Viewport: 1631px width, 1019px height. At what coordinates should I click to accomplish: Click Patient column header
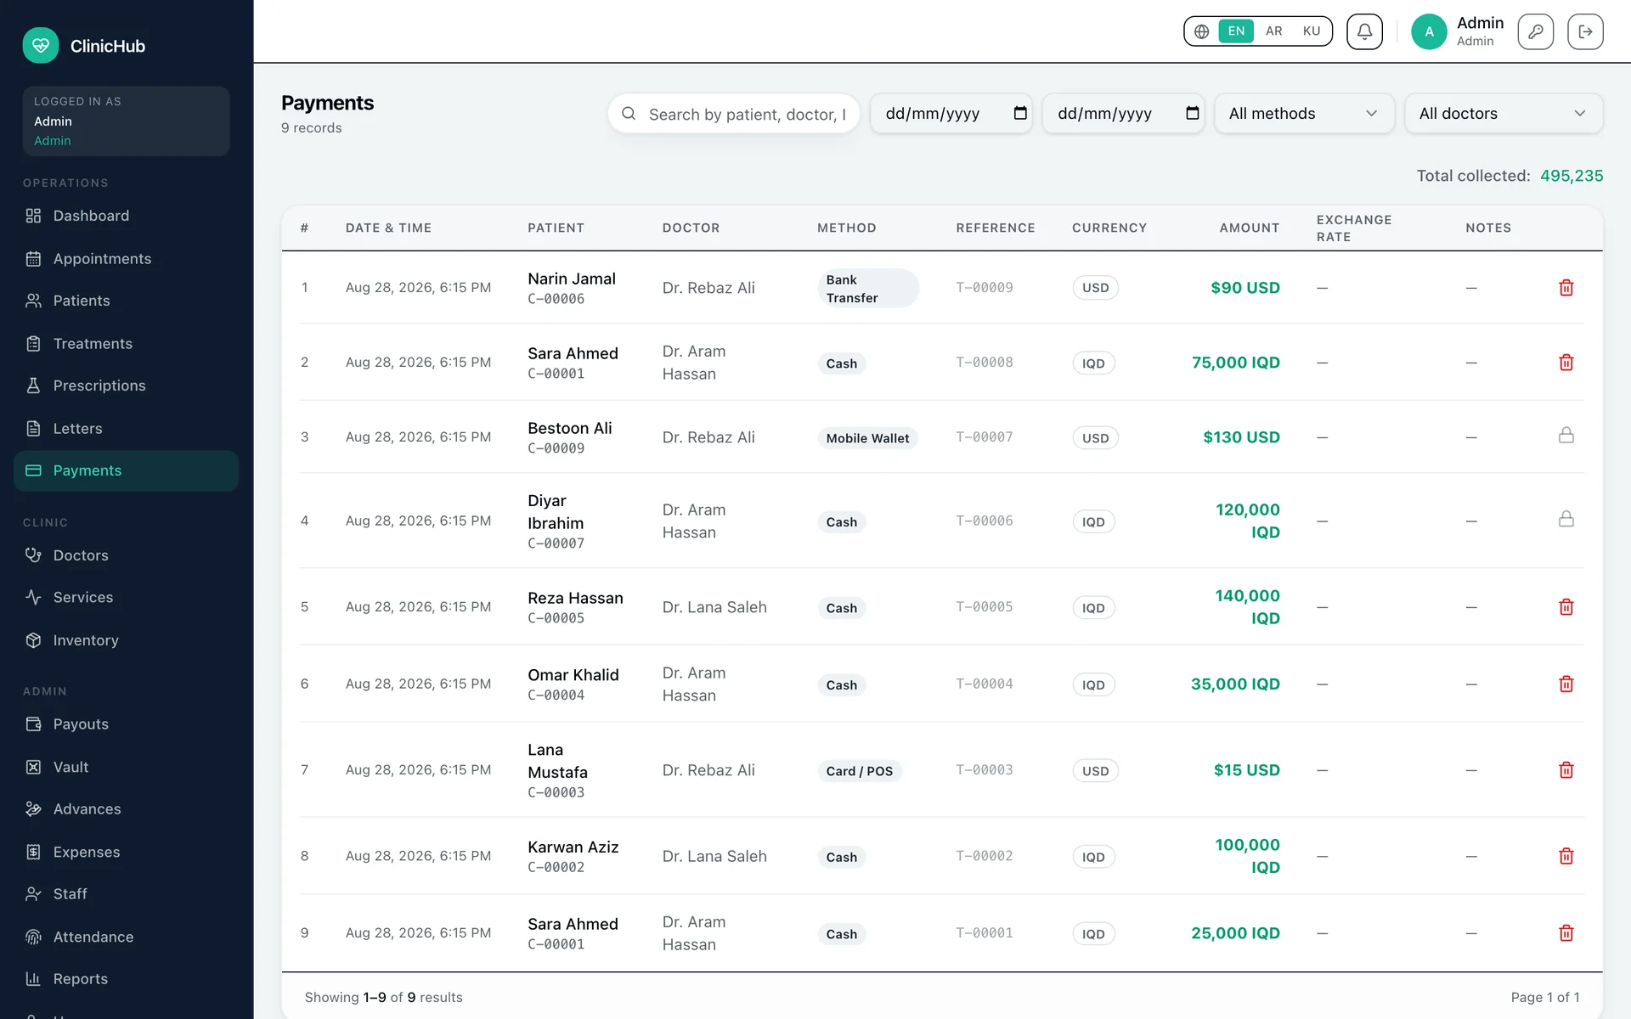point(556,228)
